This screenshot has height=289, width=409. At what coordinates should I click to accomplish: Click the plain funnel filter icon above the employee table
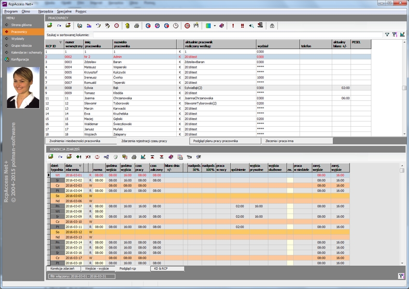point(387,35)
